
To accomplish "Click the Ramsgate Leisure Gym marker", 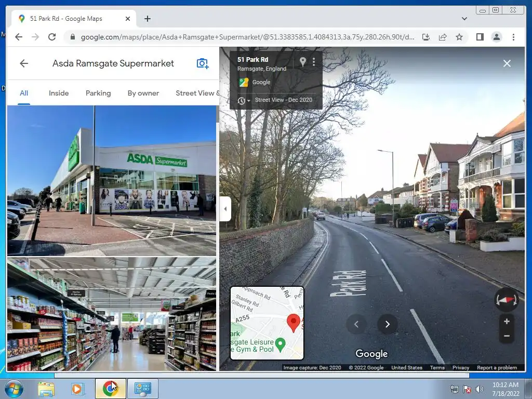I will (280, 344).
